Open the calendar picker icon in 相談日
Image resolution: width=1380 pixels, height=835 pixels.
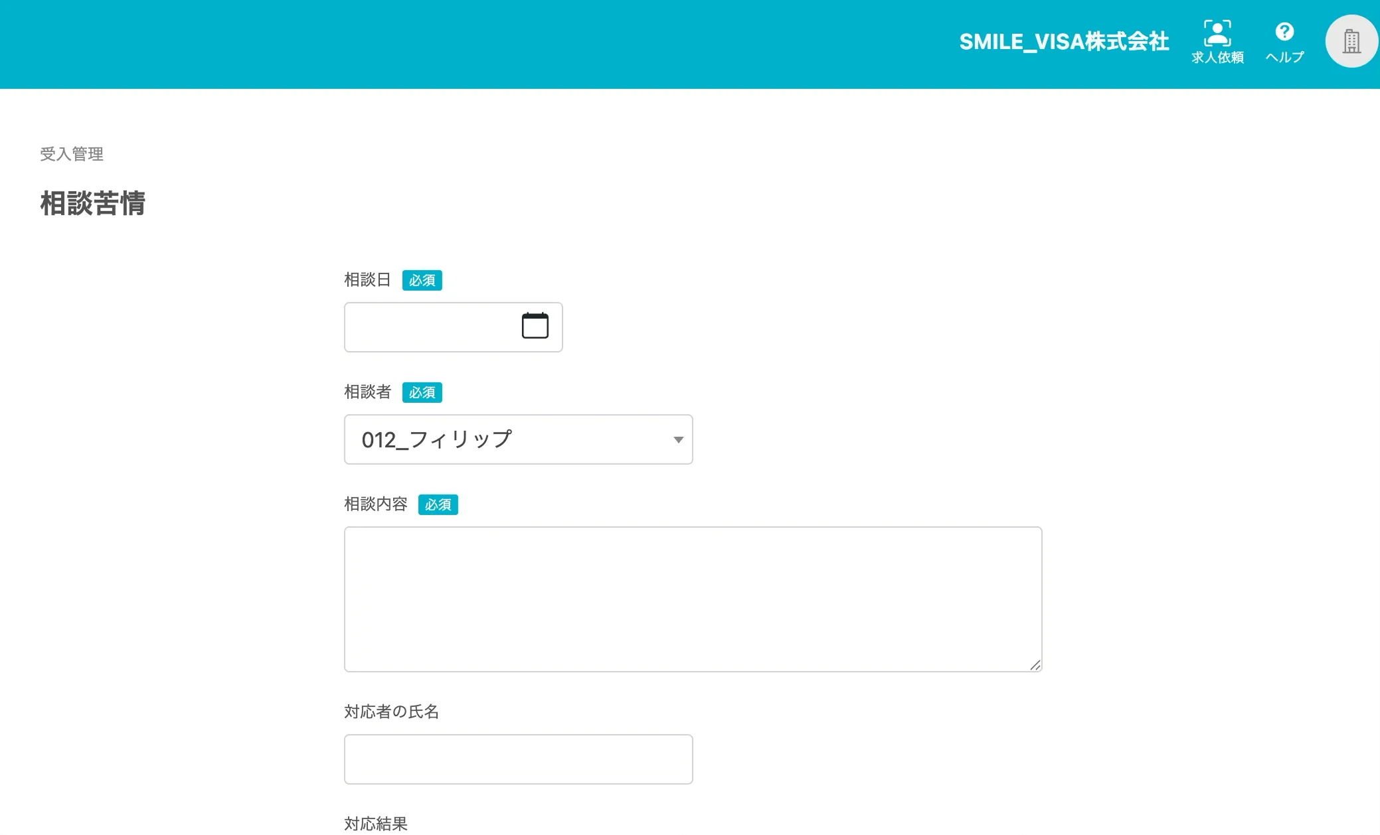535,326
